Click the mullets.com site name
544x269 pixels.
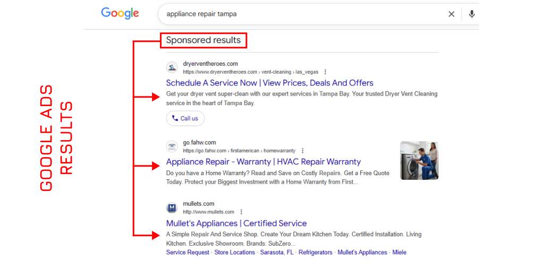(199, 204)
